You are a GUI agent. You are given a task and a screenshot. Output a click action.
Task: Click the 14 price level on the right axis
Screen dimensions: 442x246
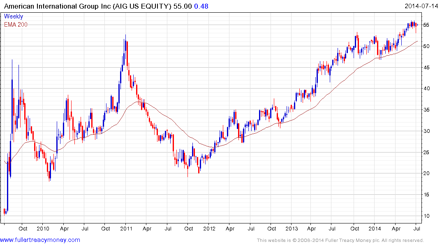pos(426,195)
